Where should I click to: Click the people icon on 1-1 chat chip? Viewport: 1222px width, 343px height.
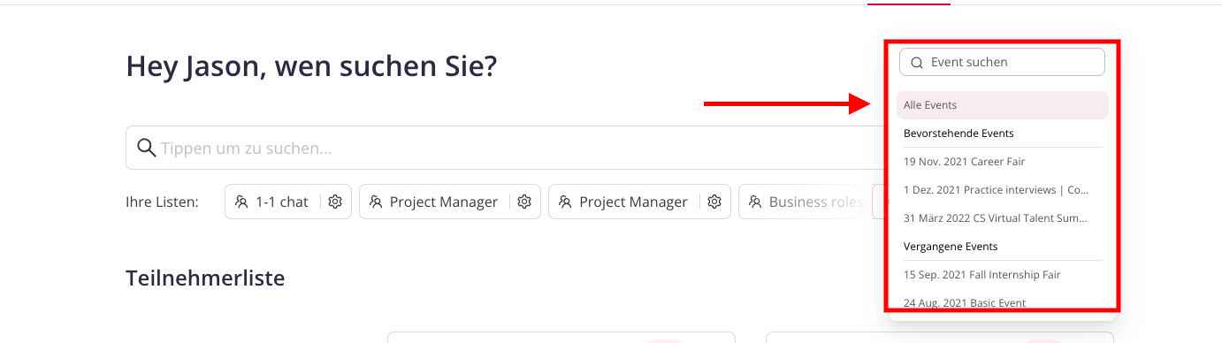241,202
